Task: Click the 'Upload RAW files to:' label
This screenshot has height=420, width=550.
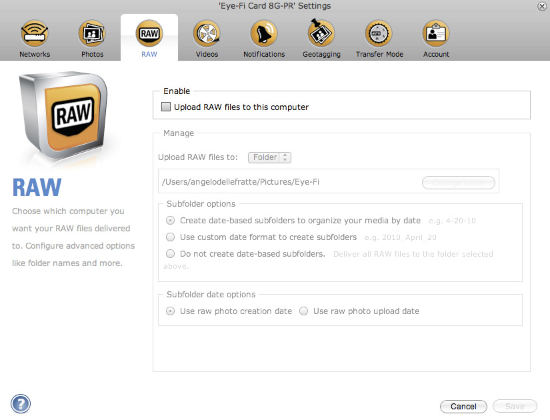Action: tap(198, 157)
